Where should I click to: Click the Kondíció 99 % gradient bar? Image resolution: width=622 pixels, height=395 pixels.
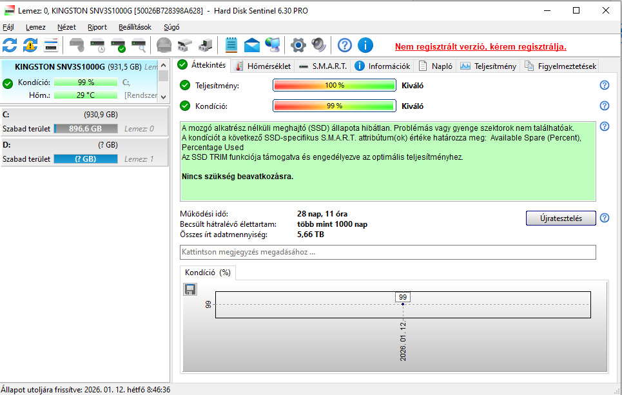pyautogui.click(x=335, y=106)
